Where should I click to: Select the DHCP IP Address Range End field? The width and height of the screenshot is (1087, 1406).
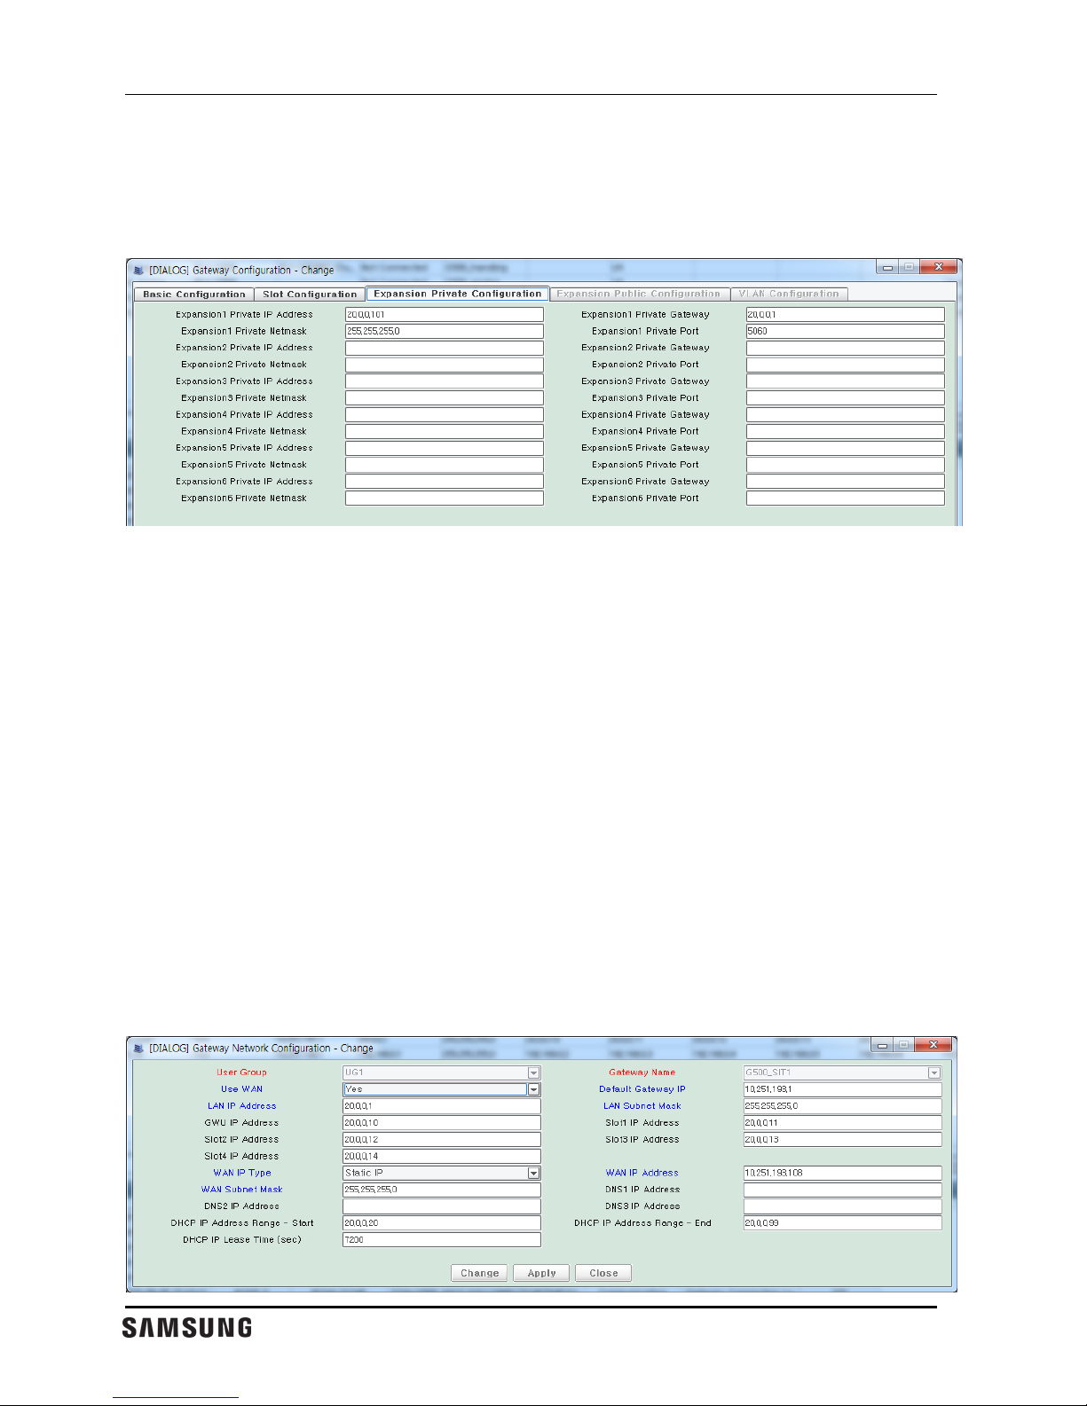pos(843,1223)
